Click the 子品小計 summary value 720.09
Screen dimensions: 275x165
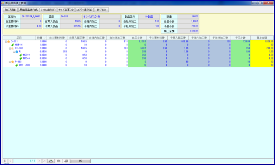(x=188, y=26)
